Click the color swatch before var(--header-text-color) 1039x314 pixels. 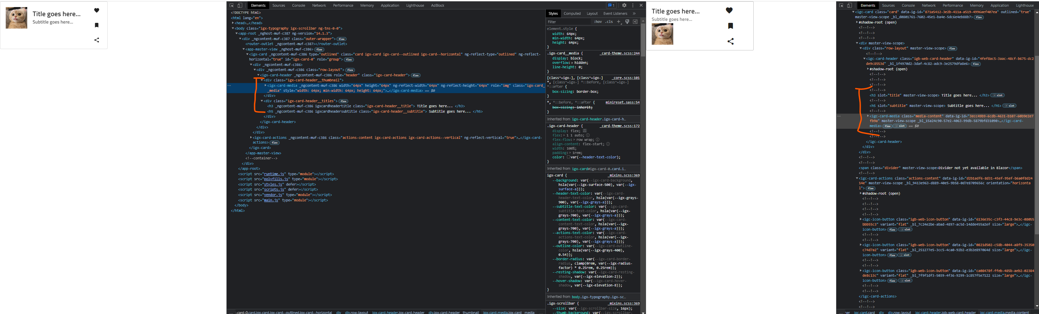(569, 157)
